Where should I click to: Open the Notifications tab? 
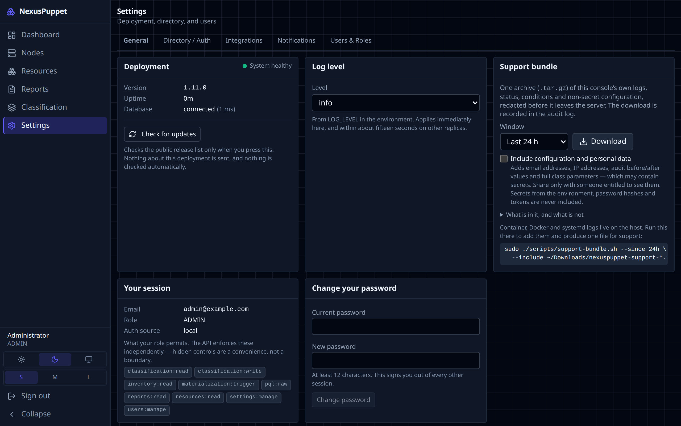tap(296, 40)
